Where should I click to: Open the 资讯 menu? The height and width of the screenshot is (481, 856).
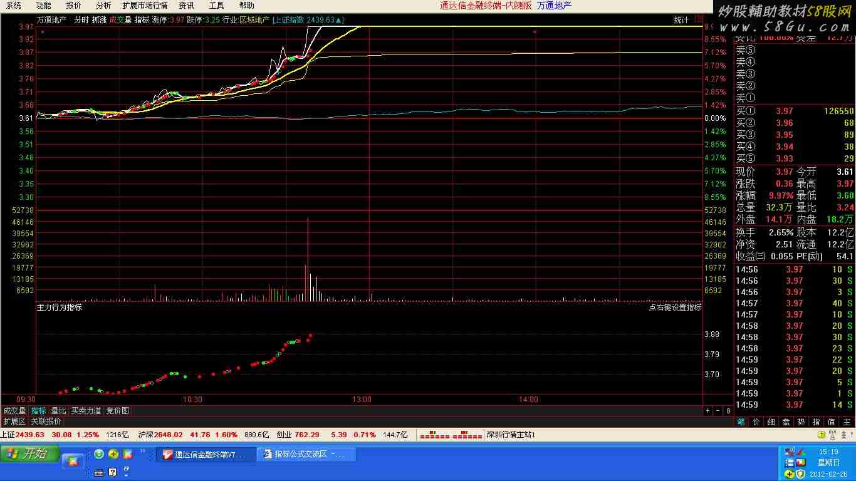186,6
